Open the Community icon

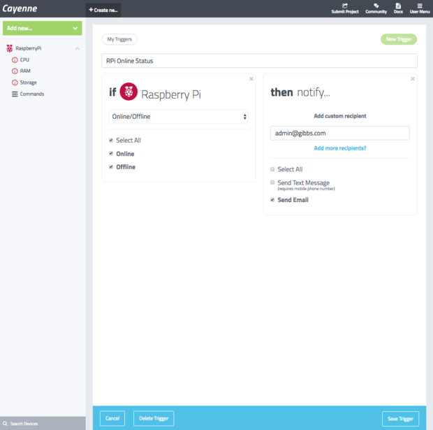376,6
